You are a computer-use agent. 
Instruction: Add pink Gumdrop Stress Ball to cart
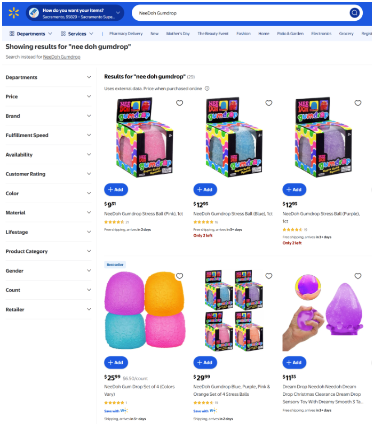(116, 189)
